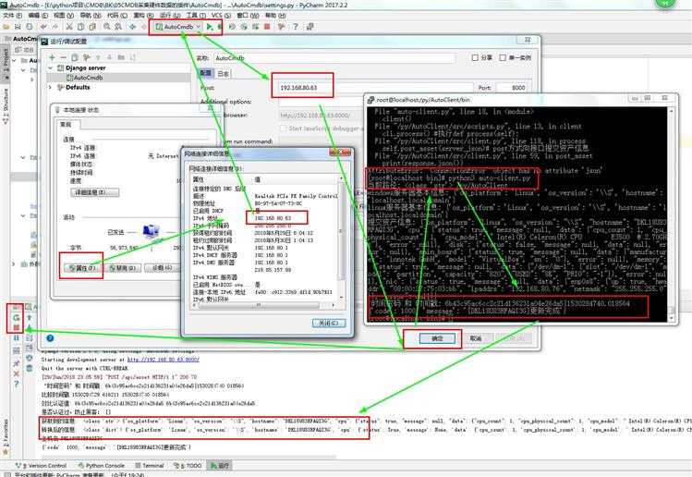Image resolution: width=692 pixels, height=477 pixels.
Task: Open the 视图 (View) menu
Action: (x=63, y=15)
